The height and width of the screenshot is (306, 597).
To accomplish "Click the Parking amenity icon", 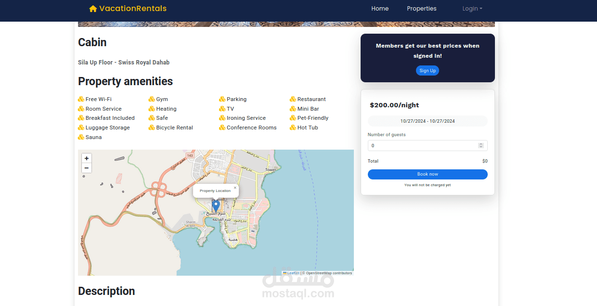I will click(222, 99).
